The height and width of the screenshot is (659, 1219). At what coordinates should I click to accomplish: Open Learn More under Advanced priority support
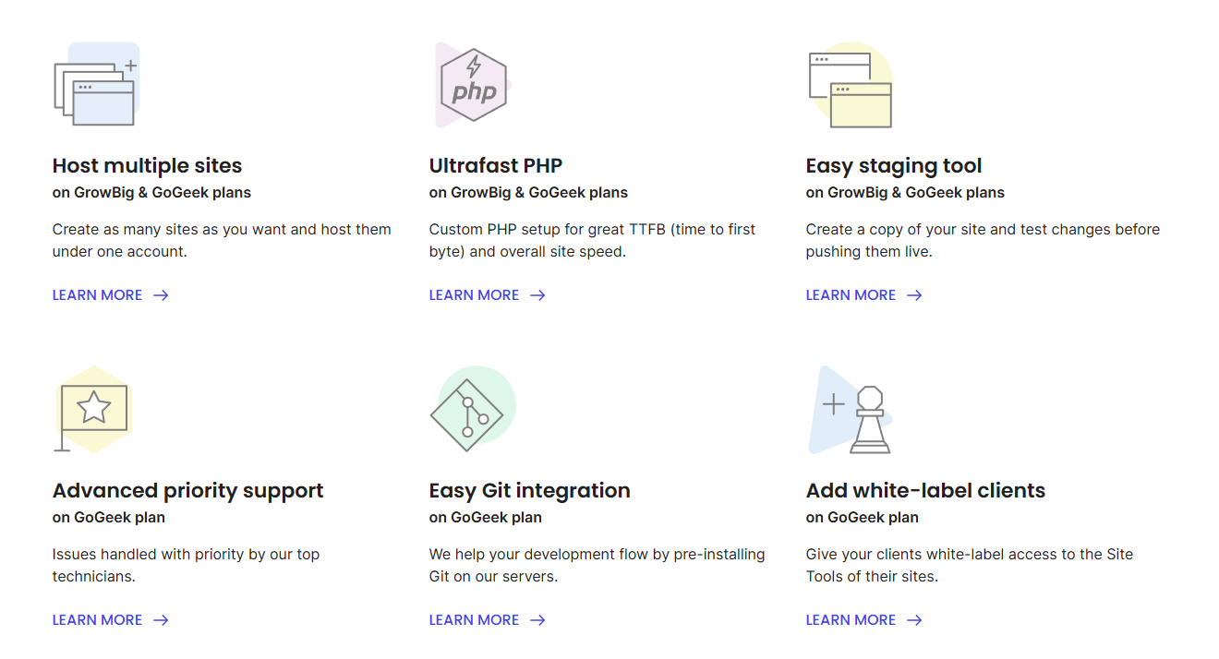click(x=98, y=620)
